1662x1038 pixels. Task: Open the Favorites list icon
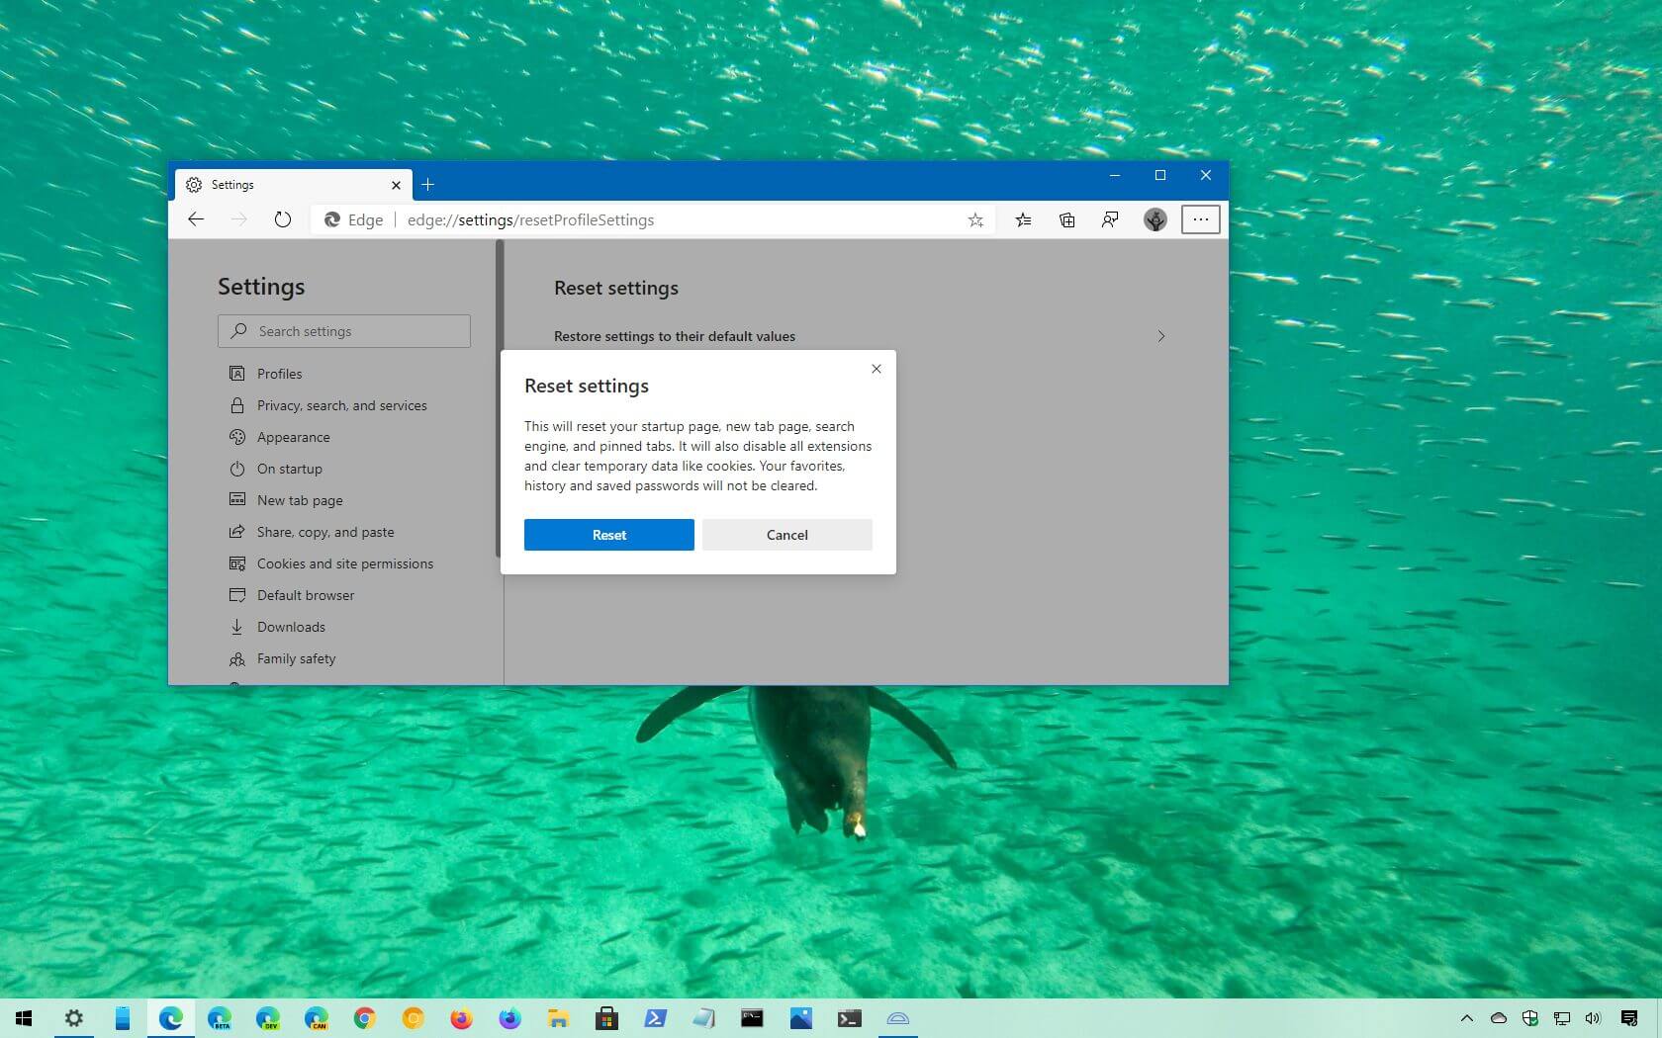[1023, 219]
